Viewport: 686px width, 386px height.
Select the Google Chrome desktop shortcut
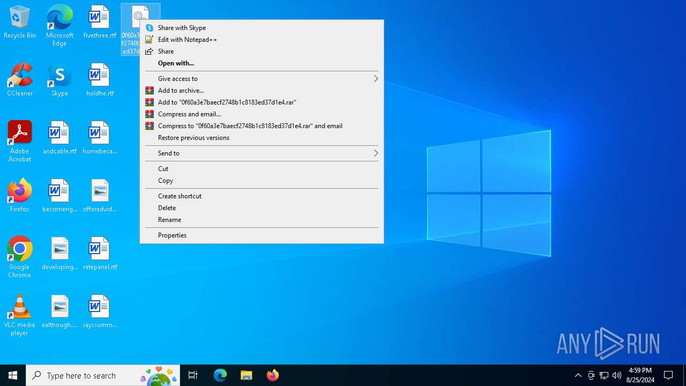pyautogui.click(x=20, y=257)
